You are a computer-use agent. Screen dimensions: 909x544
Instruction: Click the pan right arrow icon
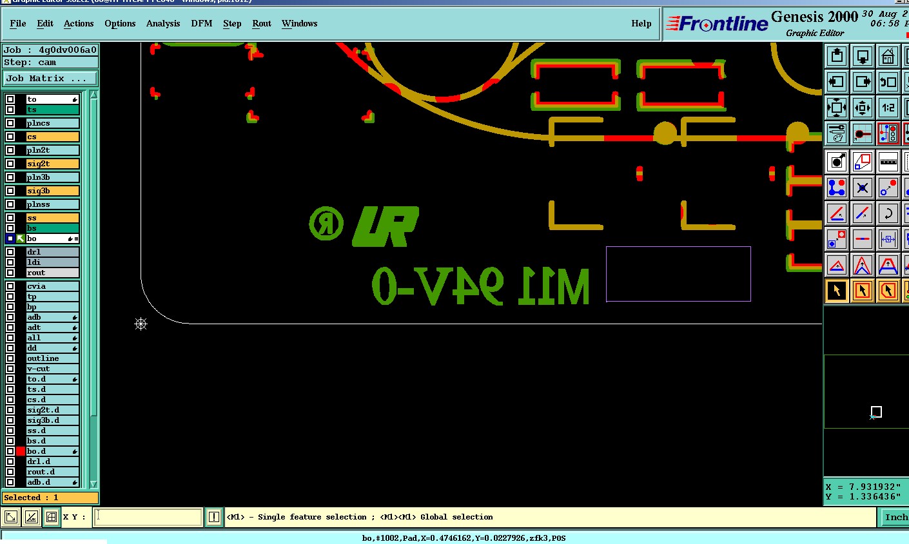pos(863,82)
